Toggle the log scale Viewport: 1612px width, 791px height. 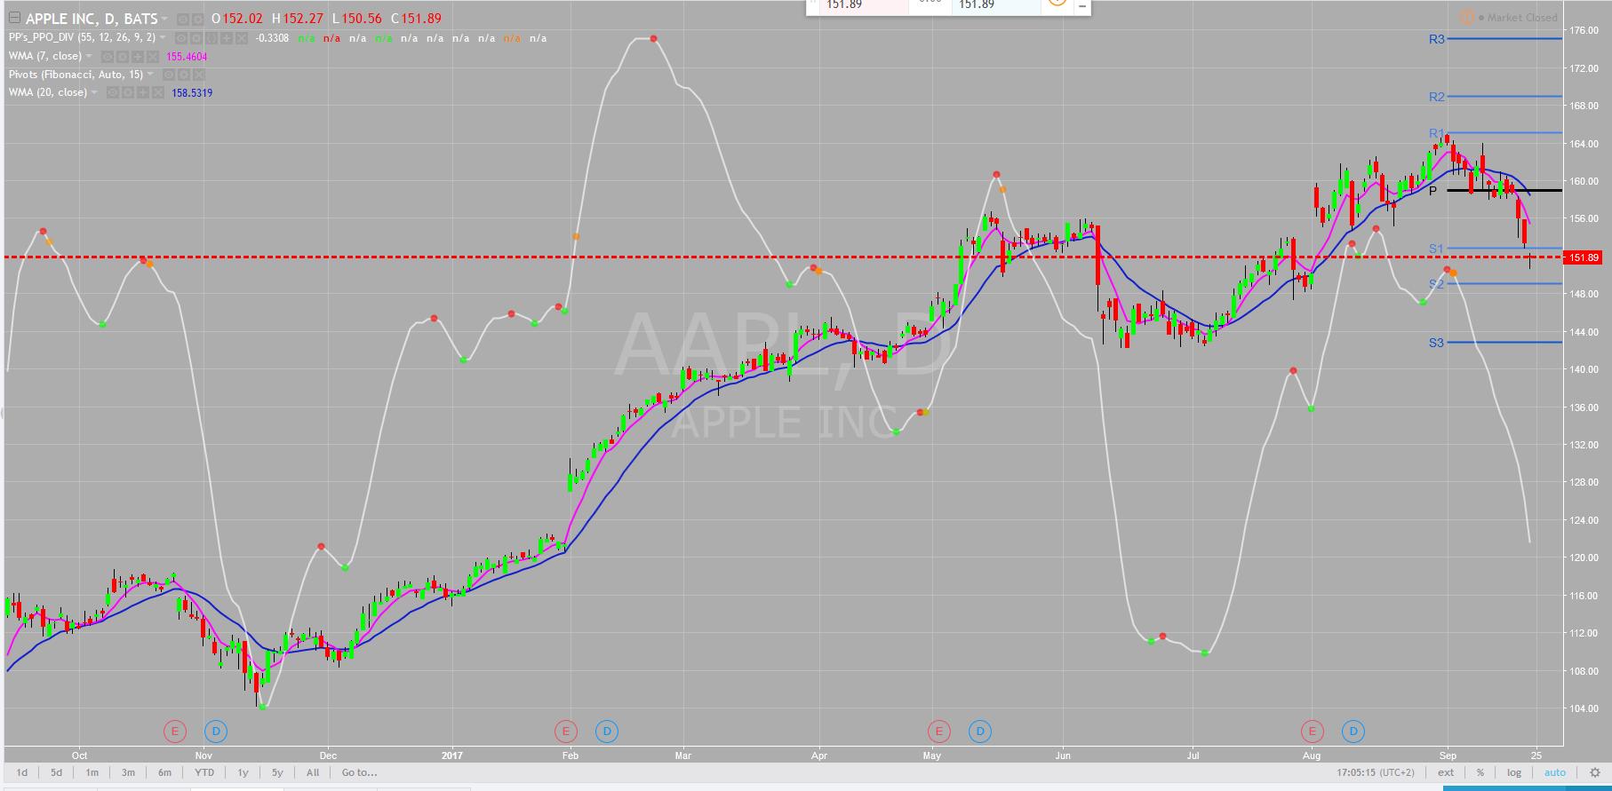point(1514,772)
